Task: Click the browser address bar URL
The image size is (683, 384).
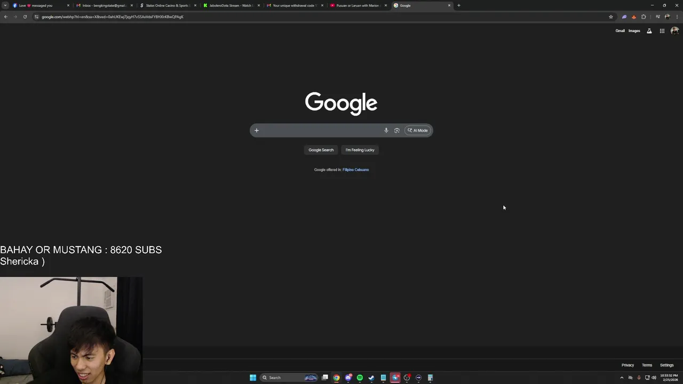Action: (x=113, y=17)
